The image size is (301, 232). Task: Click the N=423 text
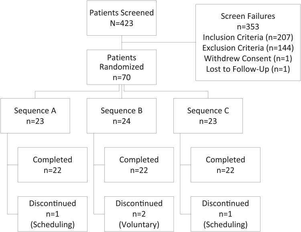coord(122,23)
